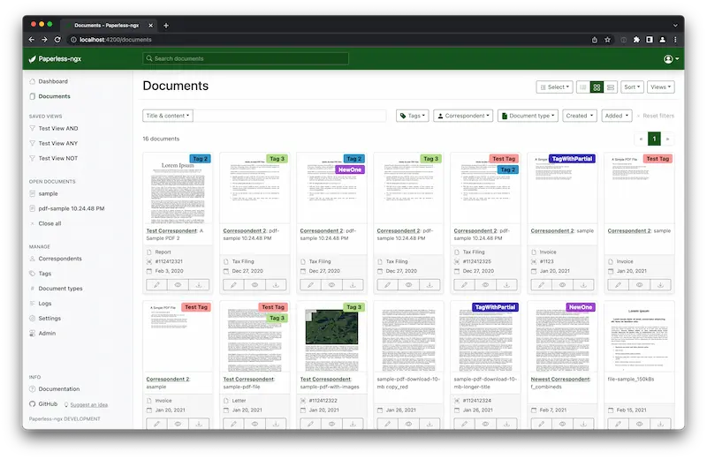Image resolution: width=707 pixels, height=459 pixels.
Task: Reload the browser page
Action: pyautogui.click(x=57, y=40)
